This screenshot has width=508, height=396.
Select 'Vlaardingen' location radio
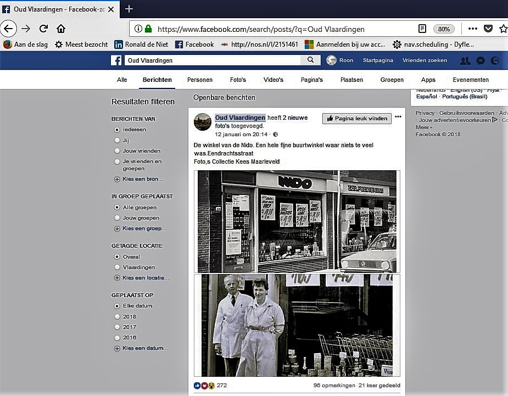[x=117, y=267]
